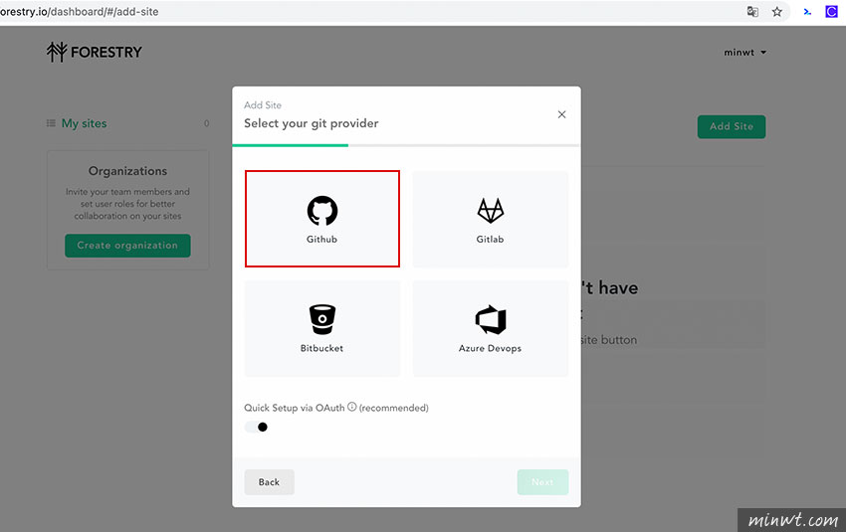Pick the Bitbucket provider card
846x532 pixels.
pyautogui.click(x=322, y=329)
